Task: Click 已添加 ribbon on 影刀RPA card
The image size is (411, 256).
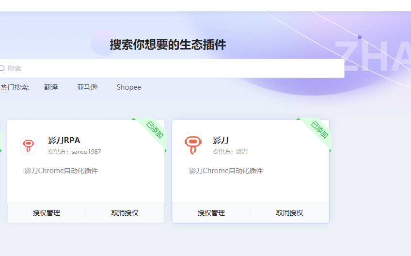Action: [x=154, y=130]
